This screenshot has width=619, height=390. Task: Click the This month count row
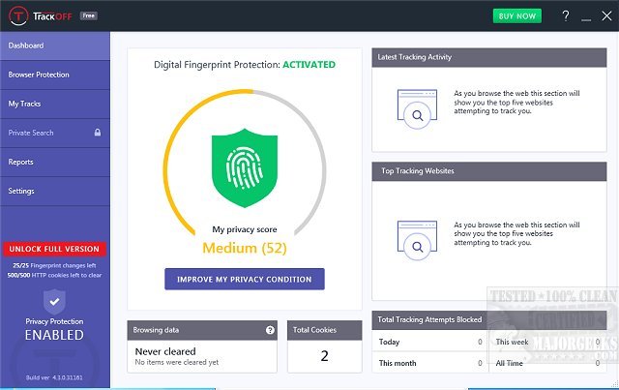(430, 363)
